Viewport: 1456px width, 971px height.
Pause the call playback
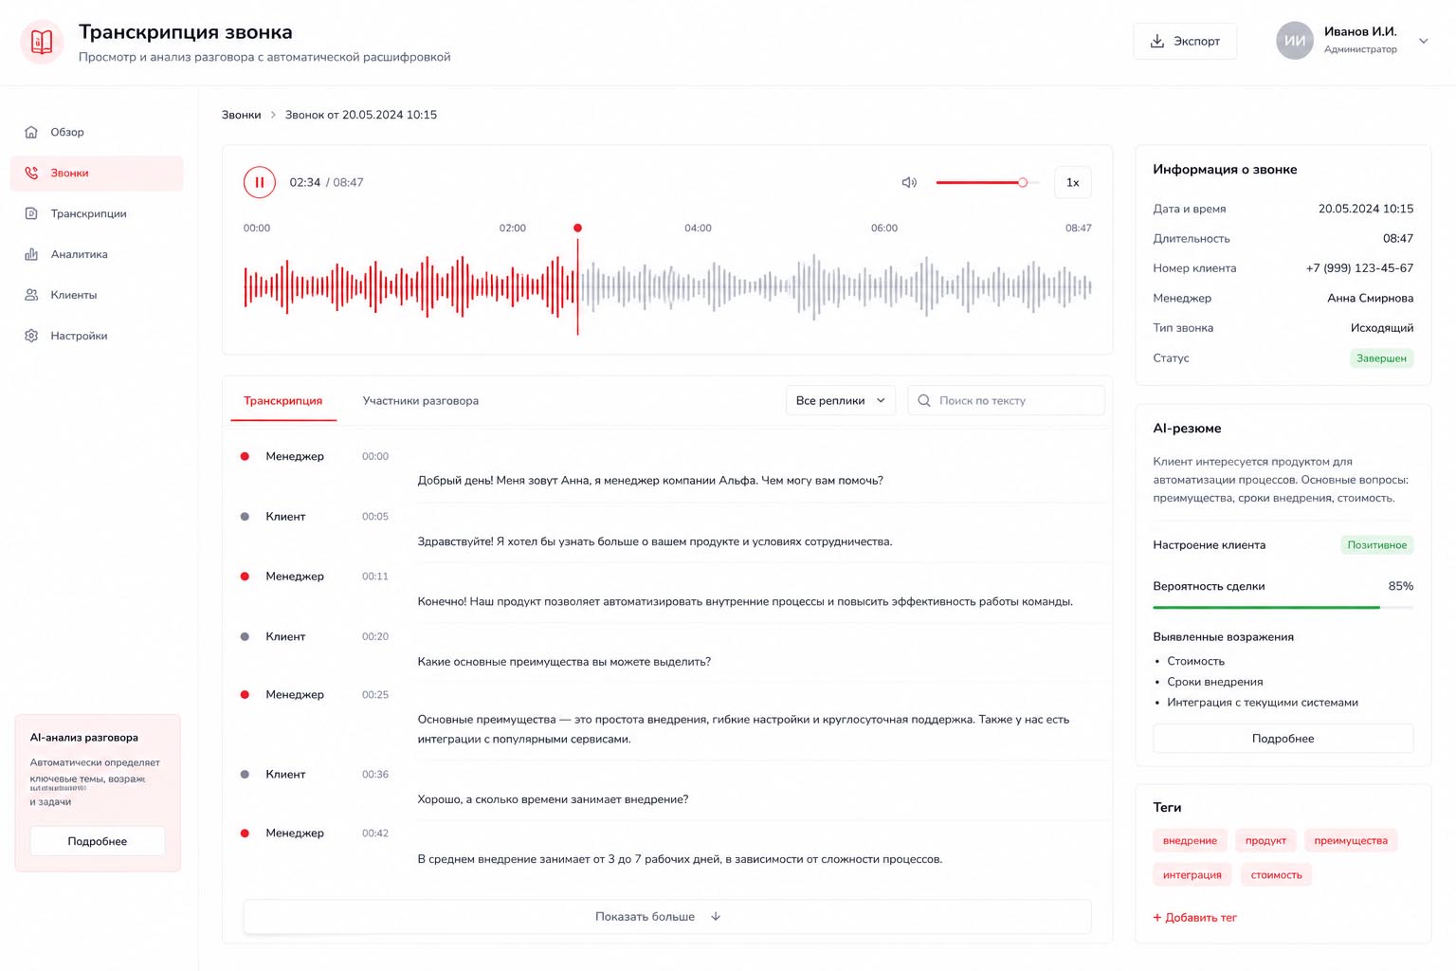[x=259, y=182]
